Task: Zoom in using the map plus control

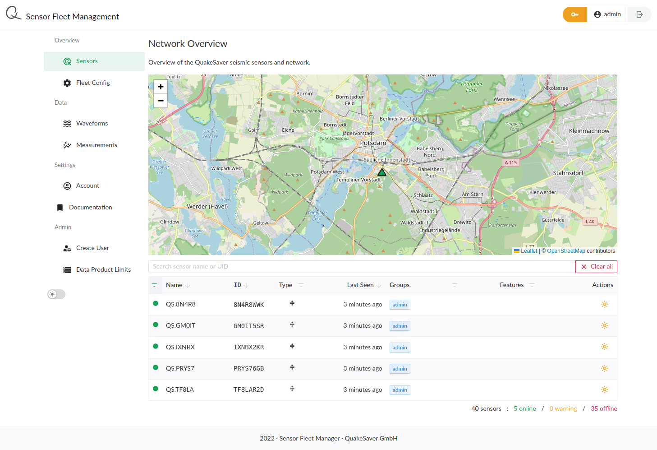Action: [x=161, y=86]
